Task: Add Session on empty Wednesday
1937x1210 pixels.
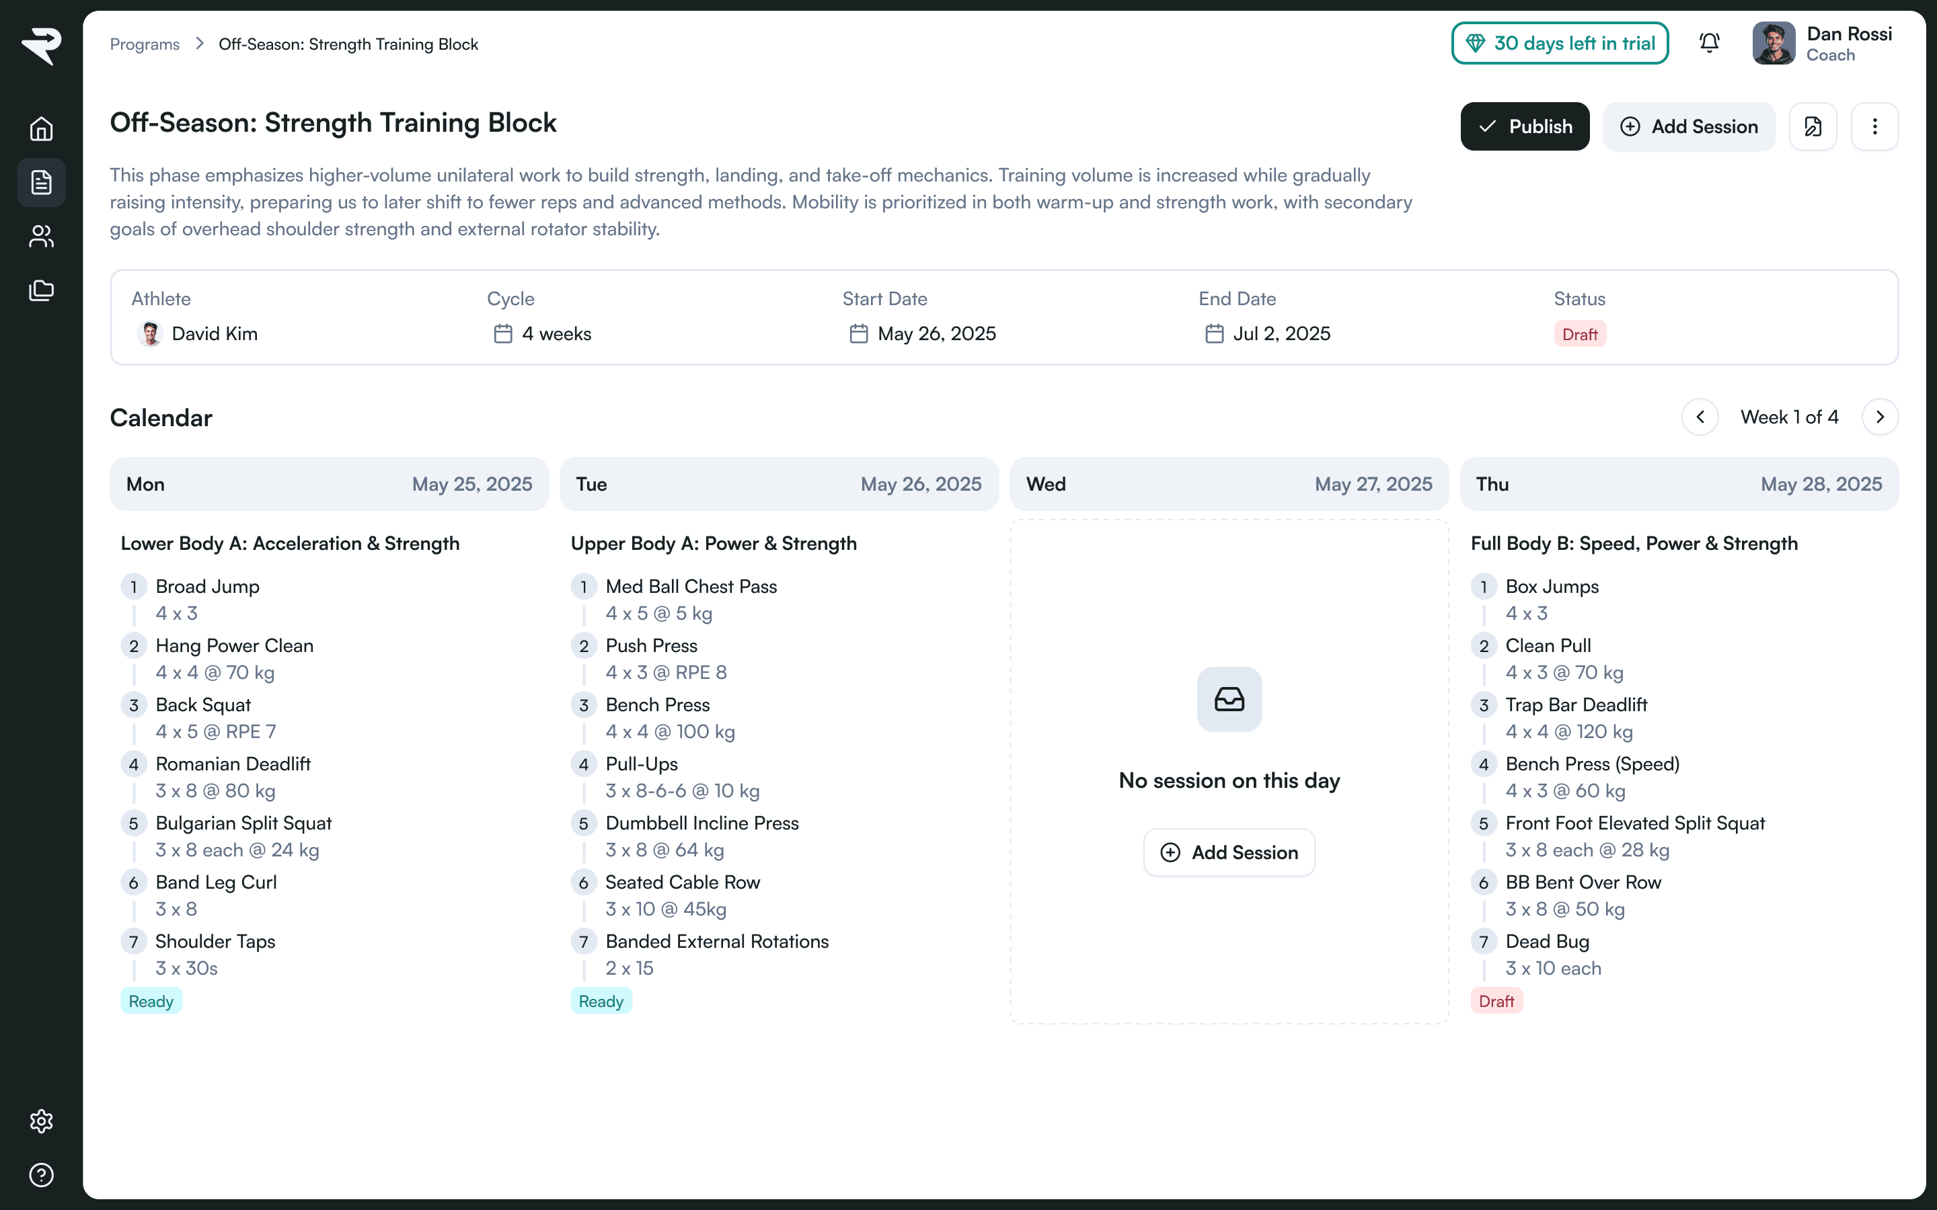Action: click(1229, 852)
